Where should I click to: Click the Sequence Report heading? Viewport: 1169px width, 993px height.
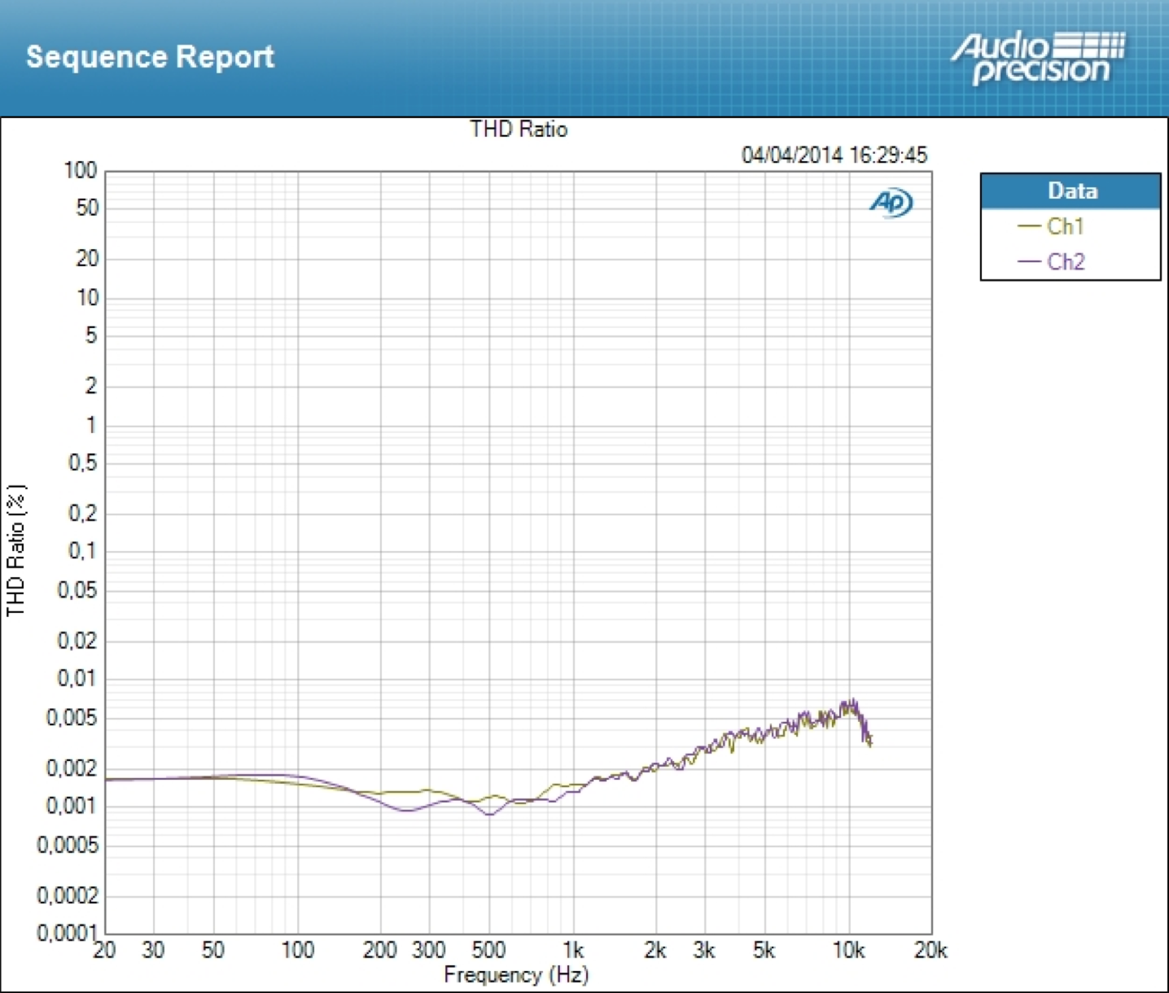coord(150,57)
